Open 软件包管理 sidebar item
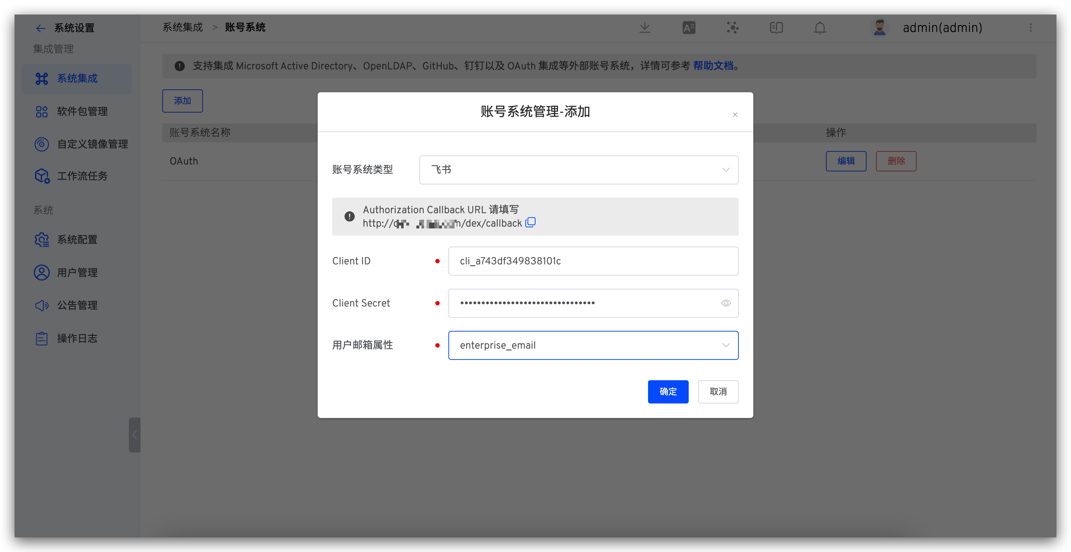Image resolution: width=1071 pixels, height=552 pixels. point(82,111)
